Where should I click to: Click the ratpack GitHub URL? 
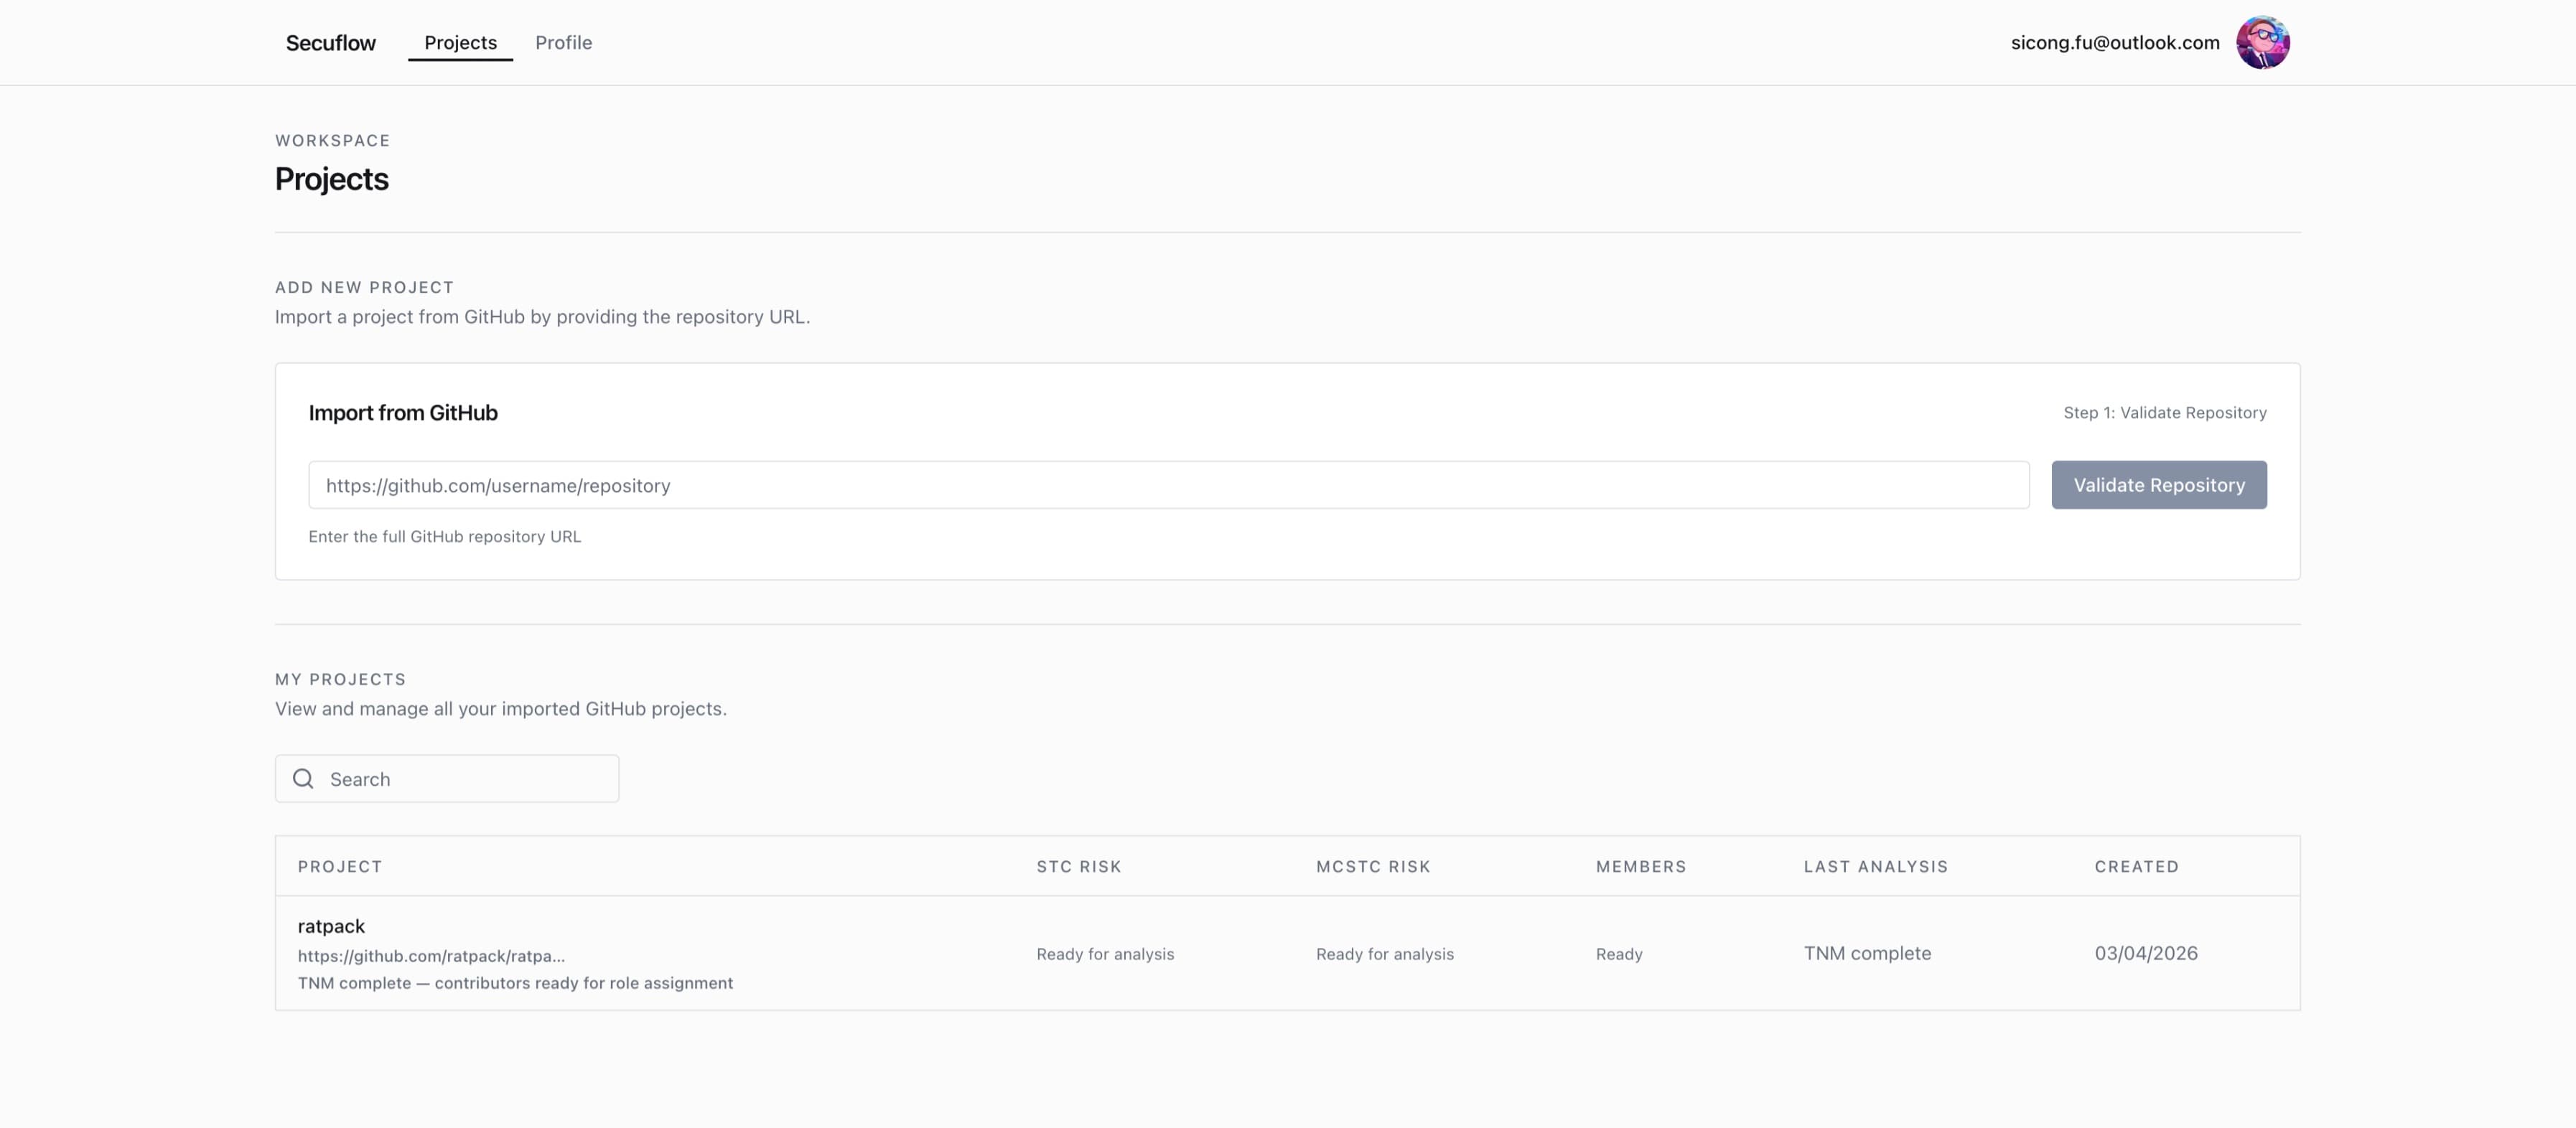pos(431,957)
